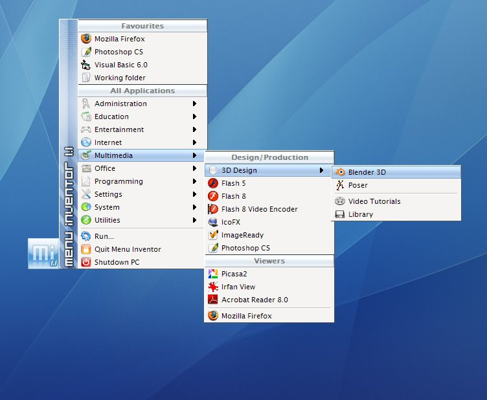Click the Education category icon
Image resolution: width=487 pixels, height=400 pixels.
86,117
